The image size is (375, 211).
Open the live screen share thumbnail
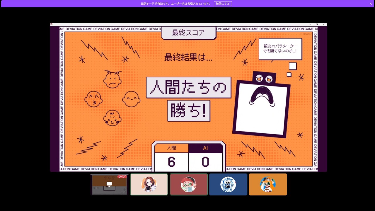point(110,184)
